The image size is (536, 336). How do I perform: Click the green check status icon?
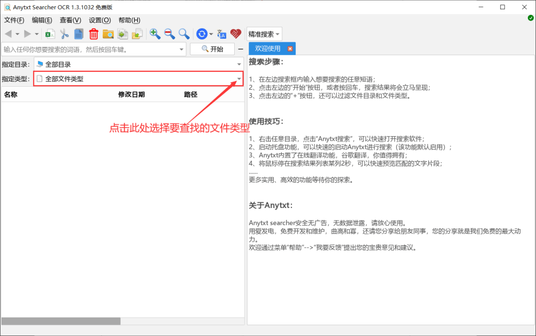point(530,18)
